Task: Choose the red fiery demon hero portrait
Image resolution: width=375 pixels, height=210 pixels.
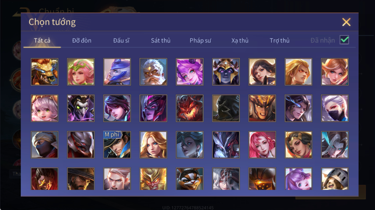Action: pyautogui.click(x=190, y=108)
